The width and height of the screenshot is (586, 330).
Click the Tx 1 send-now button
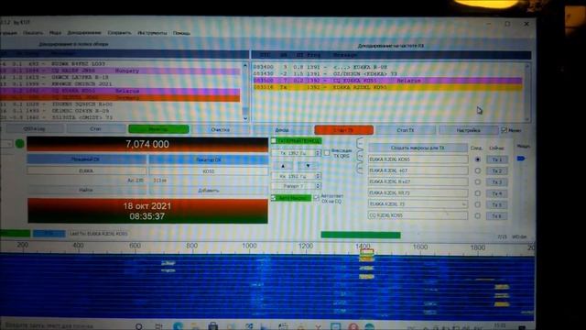coord(496,159)
